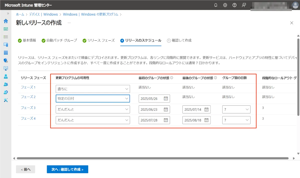Open Dashboard icon in sidebar

(6, 29)
